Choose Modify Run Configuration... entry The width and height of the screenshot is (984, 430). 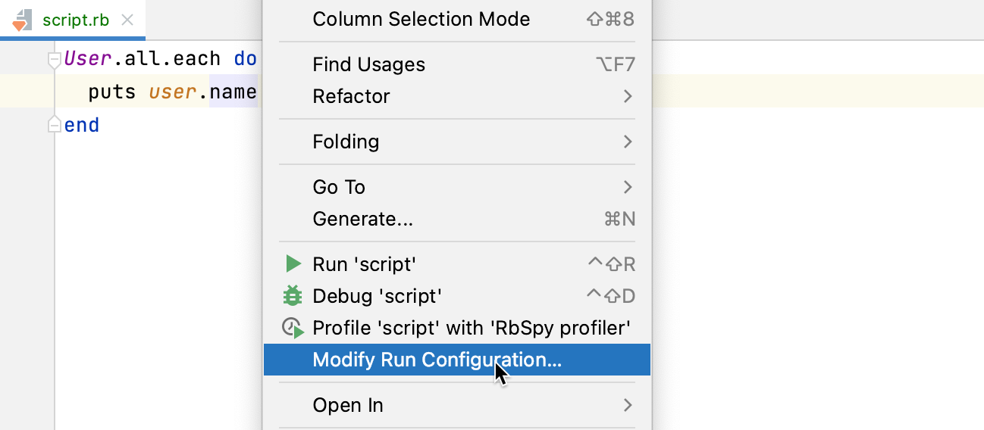click(x=437, y=360)
